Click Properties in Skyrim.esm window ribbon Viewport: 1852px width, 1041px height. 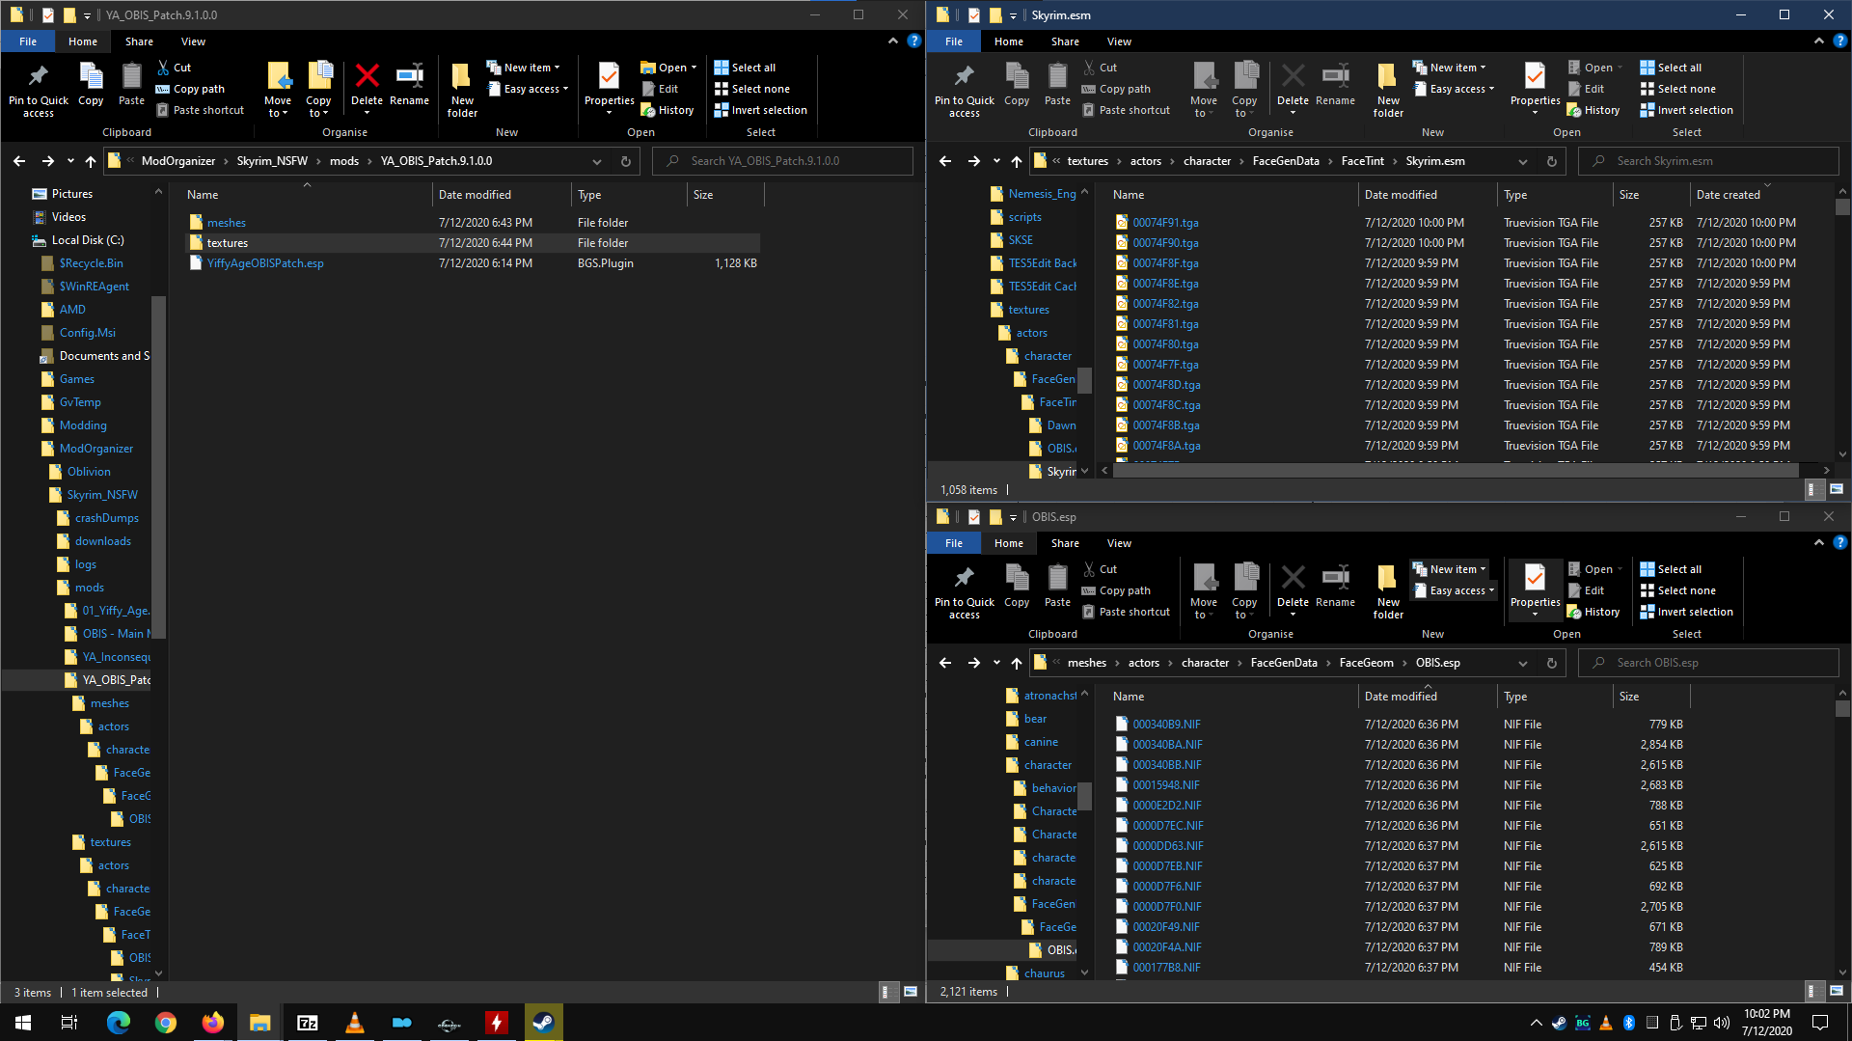click(x=1536, y=87)
